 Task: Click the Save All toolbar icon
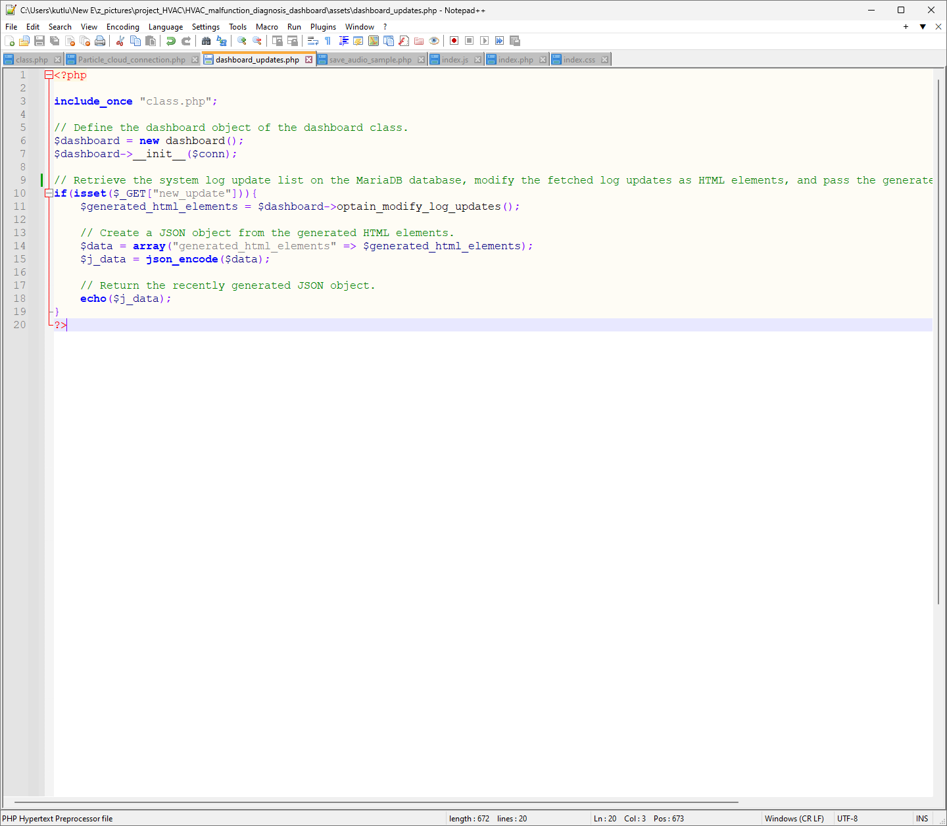click(55, 41)
